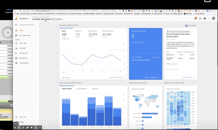Open the Behaviour reports icon

click(x=16, y=58)
